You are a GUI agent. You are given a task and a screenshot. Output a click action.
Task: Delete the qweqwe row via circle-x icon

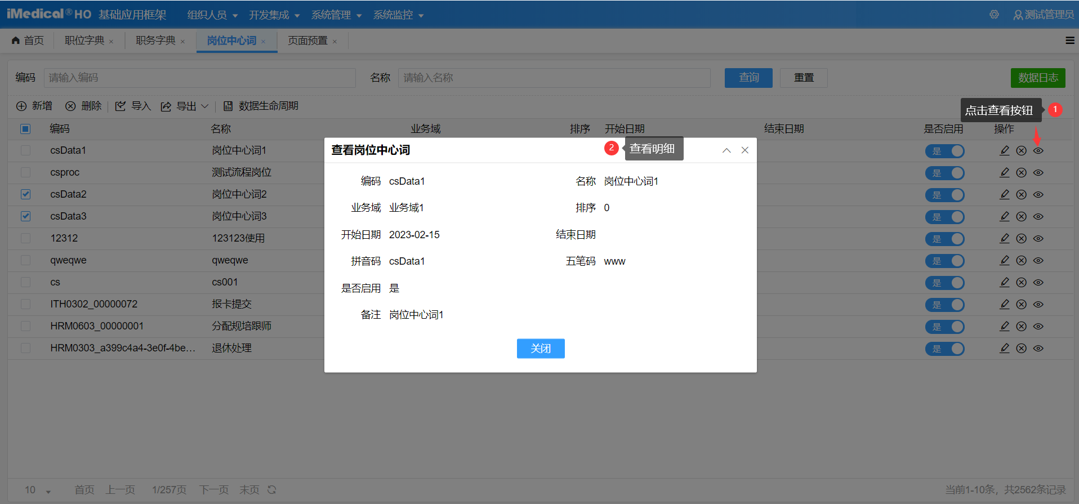coord(1021,260)
